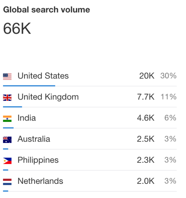186x198 pixels.
Task: Select the United Kingdom country label
Action: (48, 97)
